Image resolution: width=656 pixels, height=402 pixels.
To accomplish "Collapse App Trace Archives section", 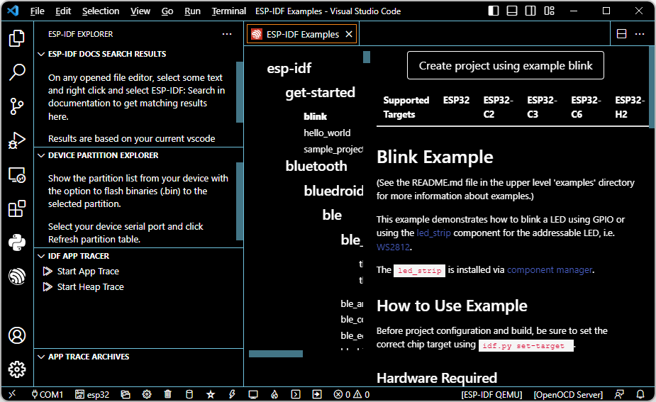I will 41,357.
